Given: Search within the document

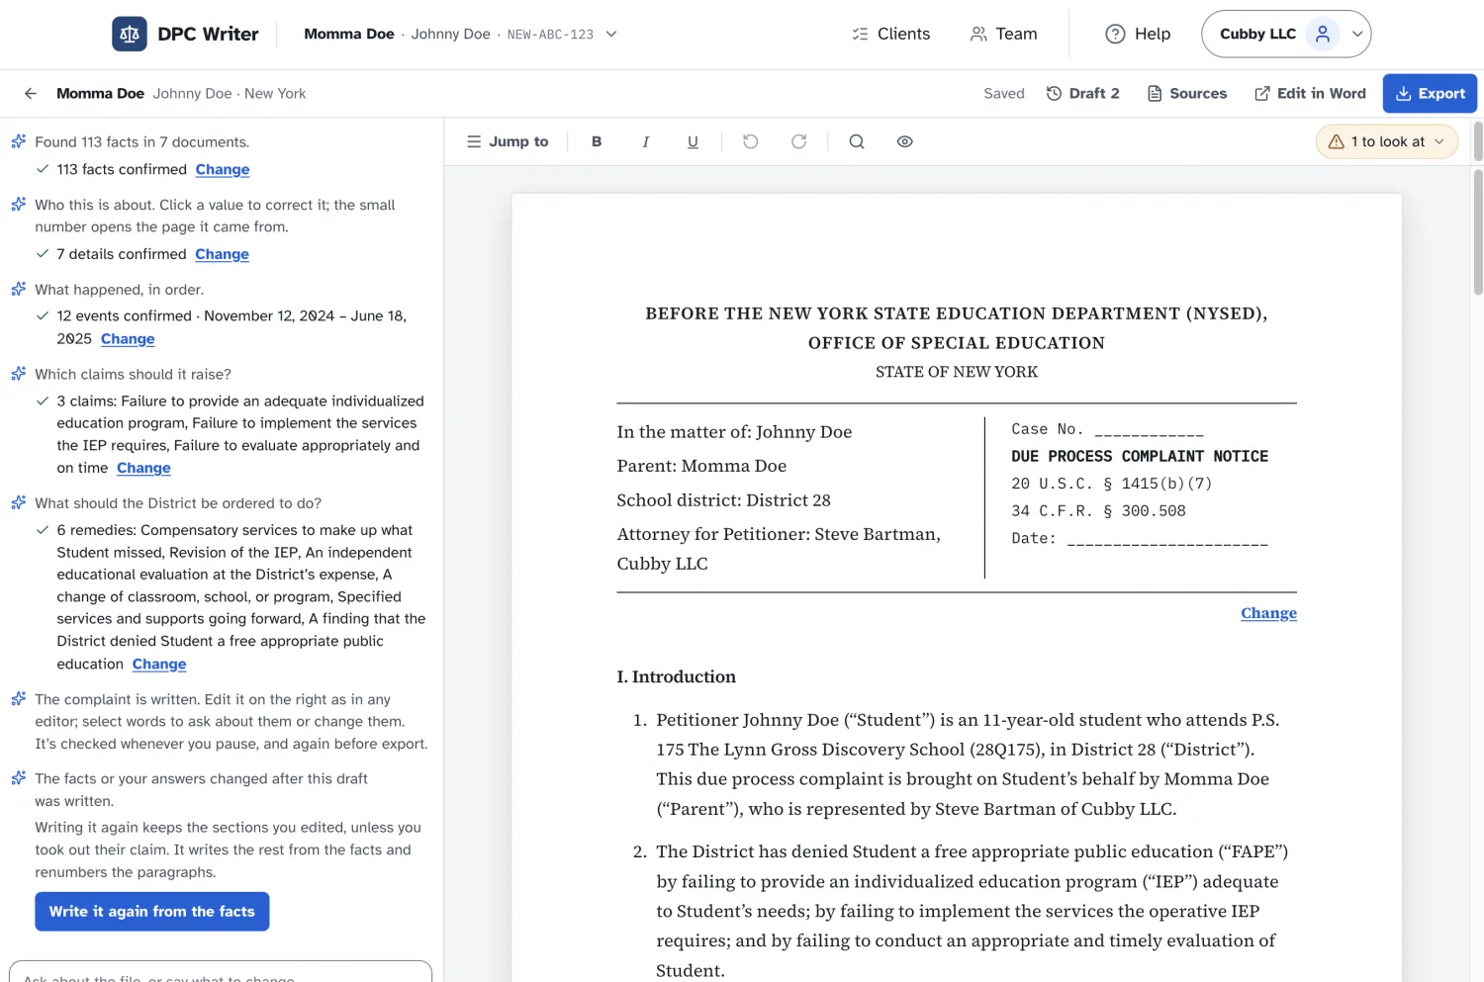Looking at the screenshot, I should [x=857, y=141].
